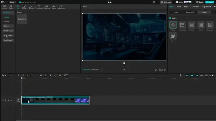
Task: Click the Join Pro badge
Action: click(188, 2)
